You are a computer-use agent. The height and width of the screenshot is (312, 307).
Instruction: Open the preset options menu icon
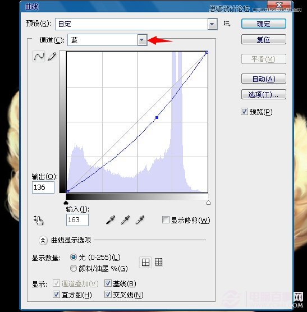tap(227, 24)
